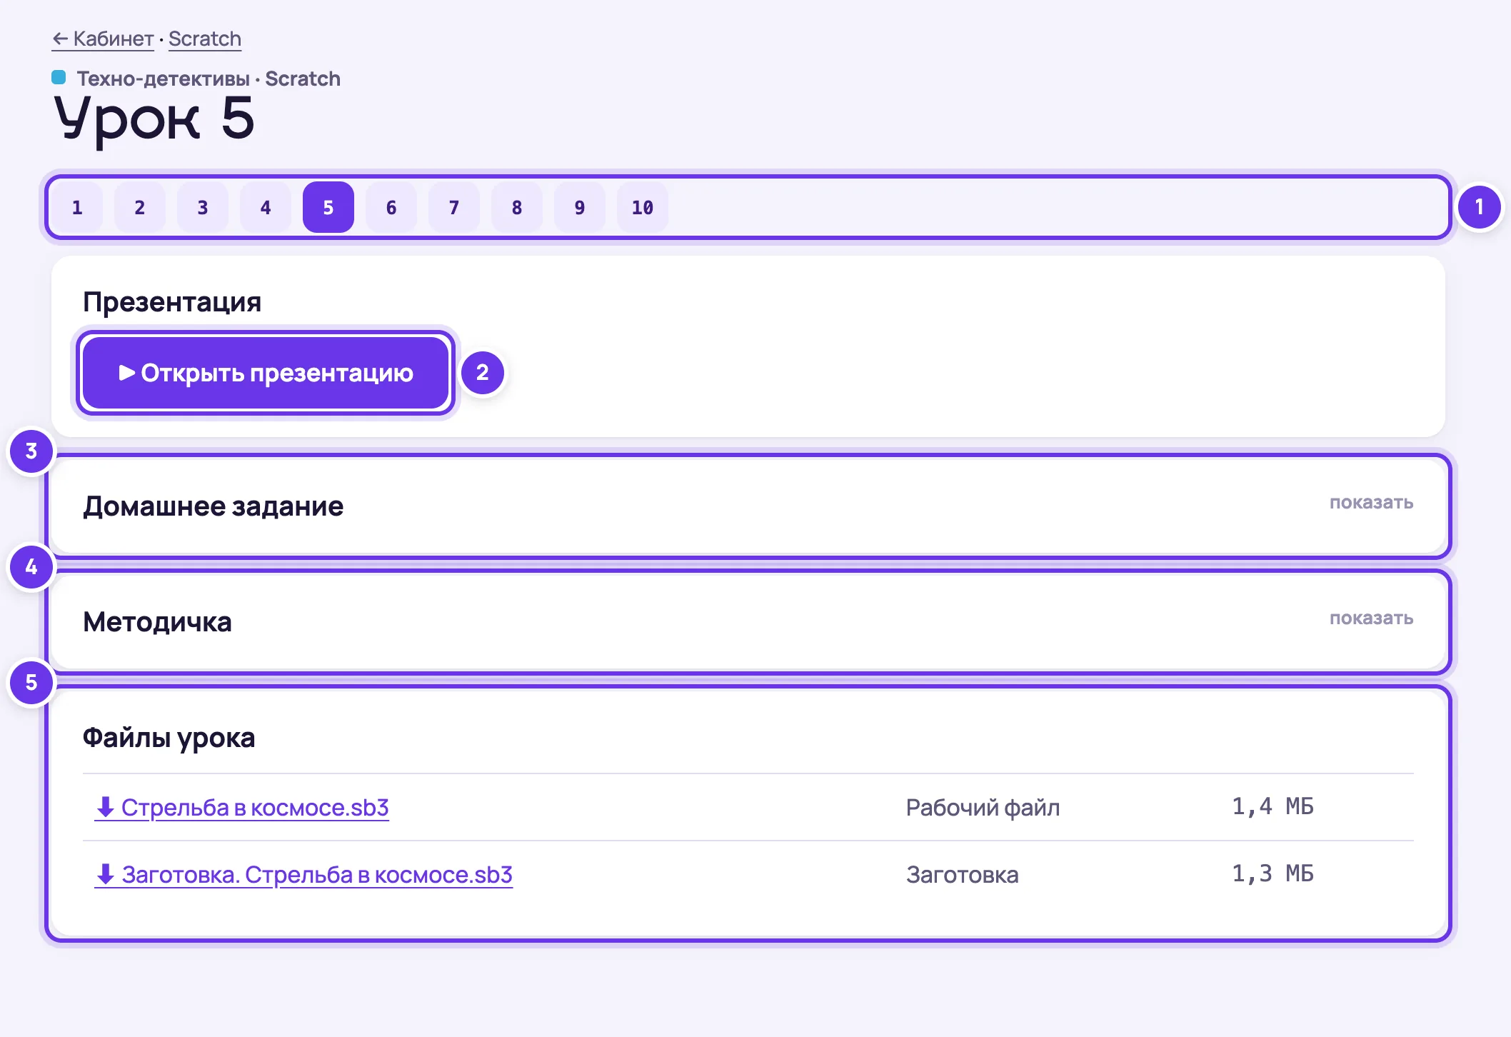
Task: Click the Методичка heading
Action: [157, 622]
